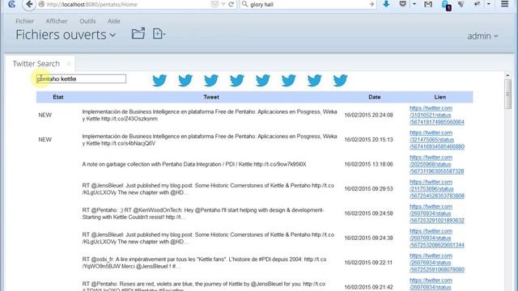This screenshot has height=291, width=518.
Task: Open the browser downloads arrow icon
Action: coord(386,4)
